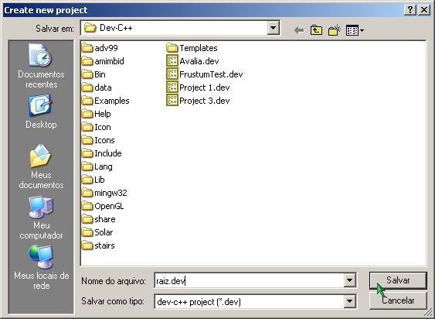The image size is (435, 319).
Task: Click the help question mark button
Action: coord(410,10)
